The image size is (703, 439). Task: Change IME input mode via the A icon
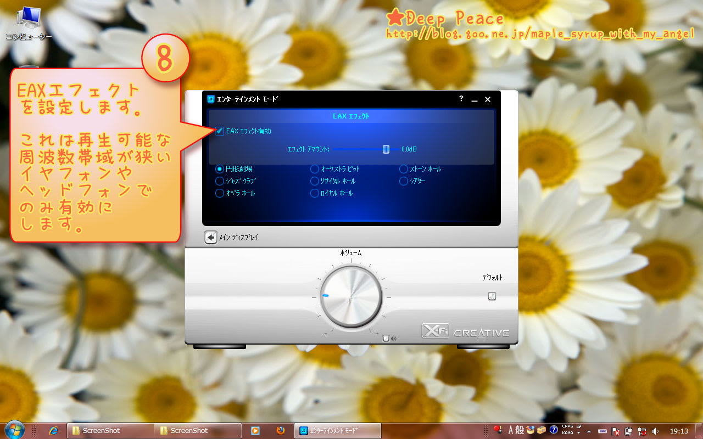(511, 430)
